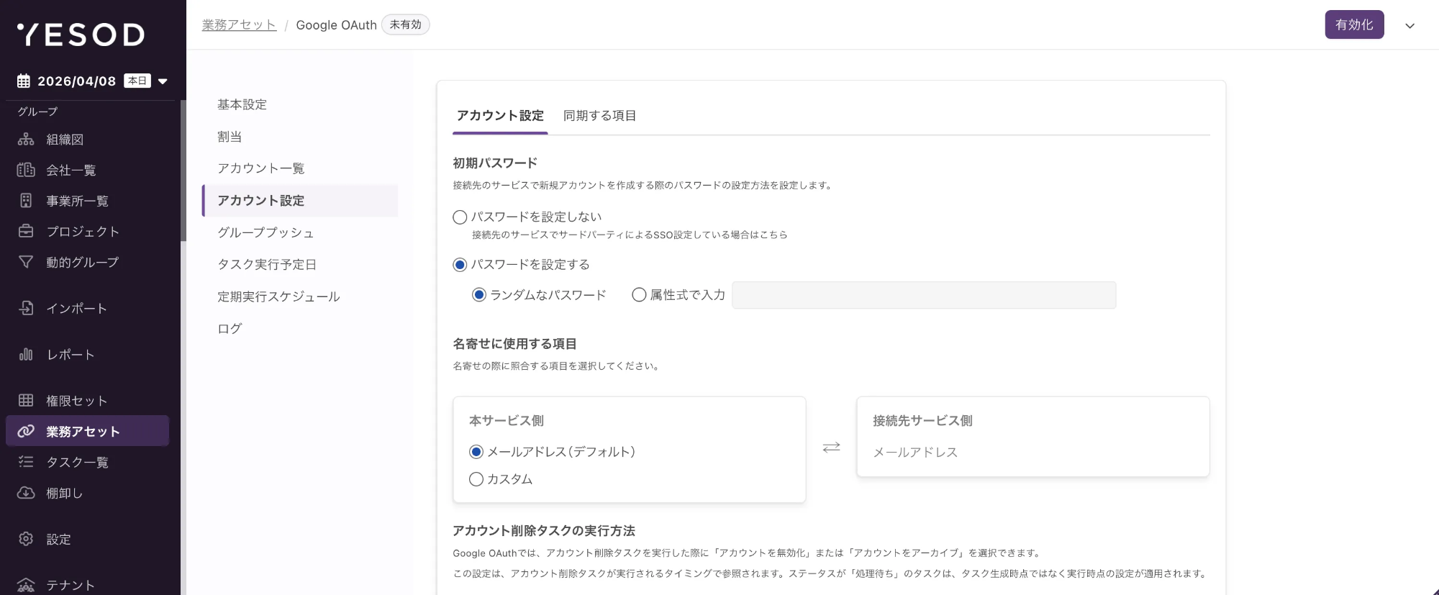The width and height of the screenshot is (1439, 595).
Task: Open the 組織図 org chart icon
Action: (26, 140)
